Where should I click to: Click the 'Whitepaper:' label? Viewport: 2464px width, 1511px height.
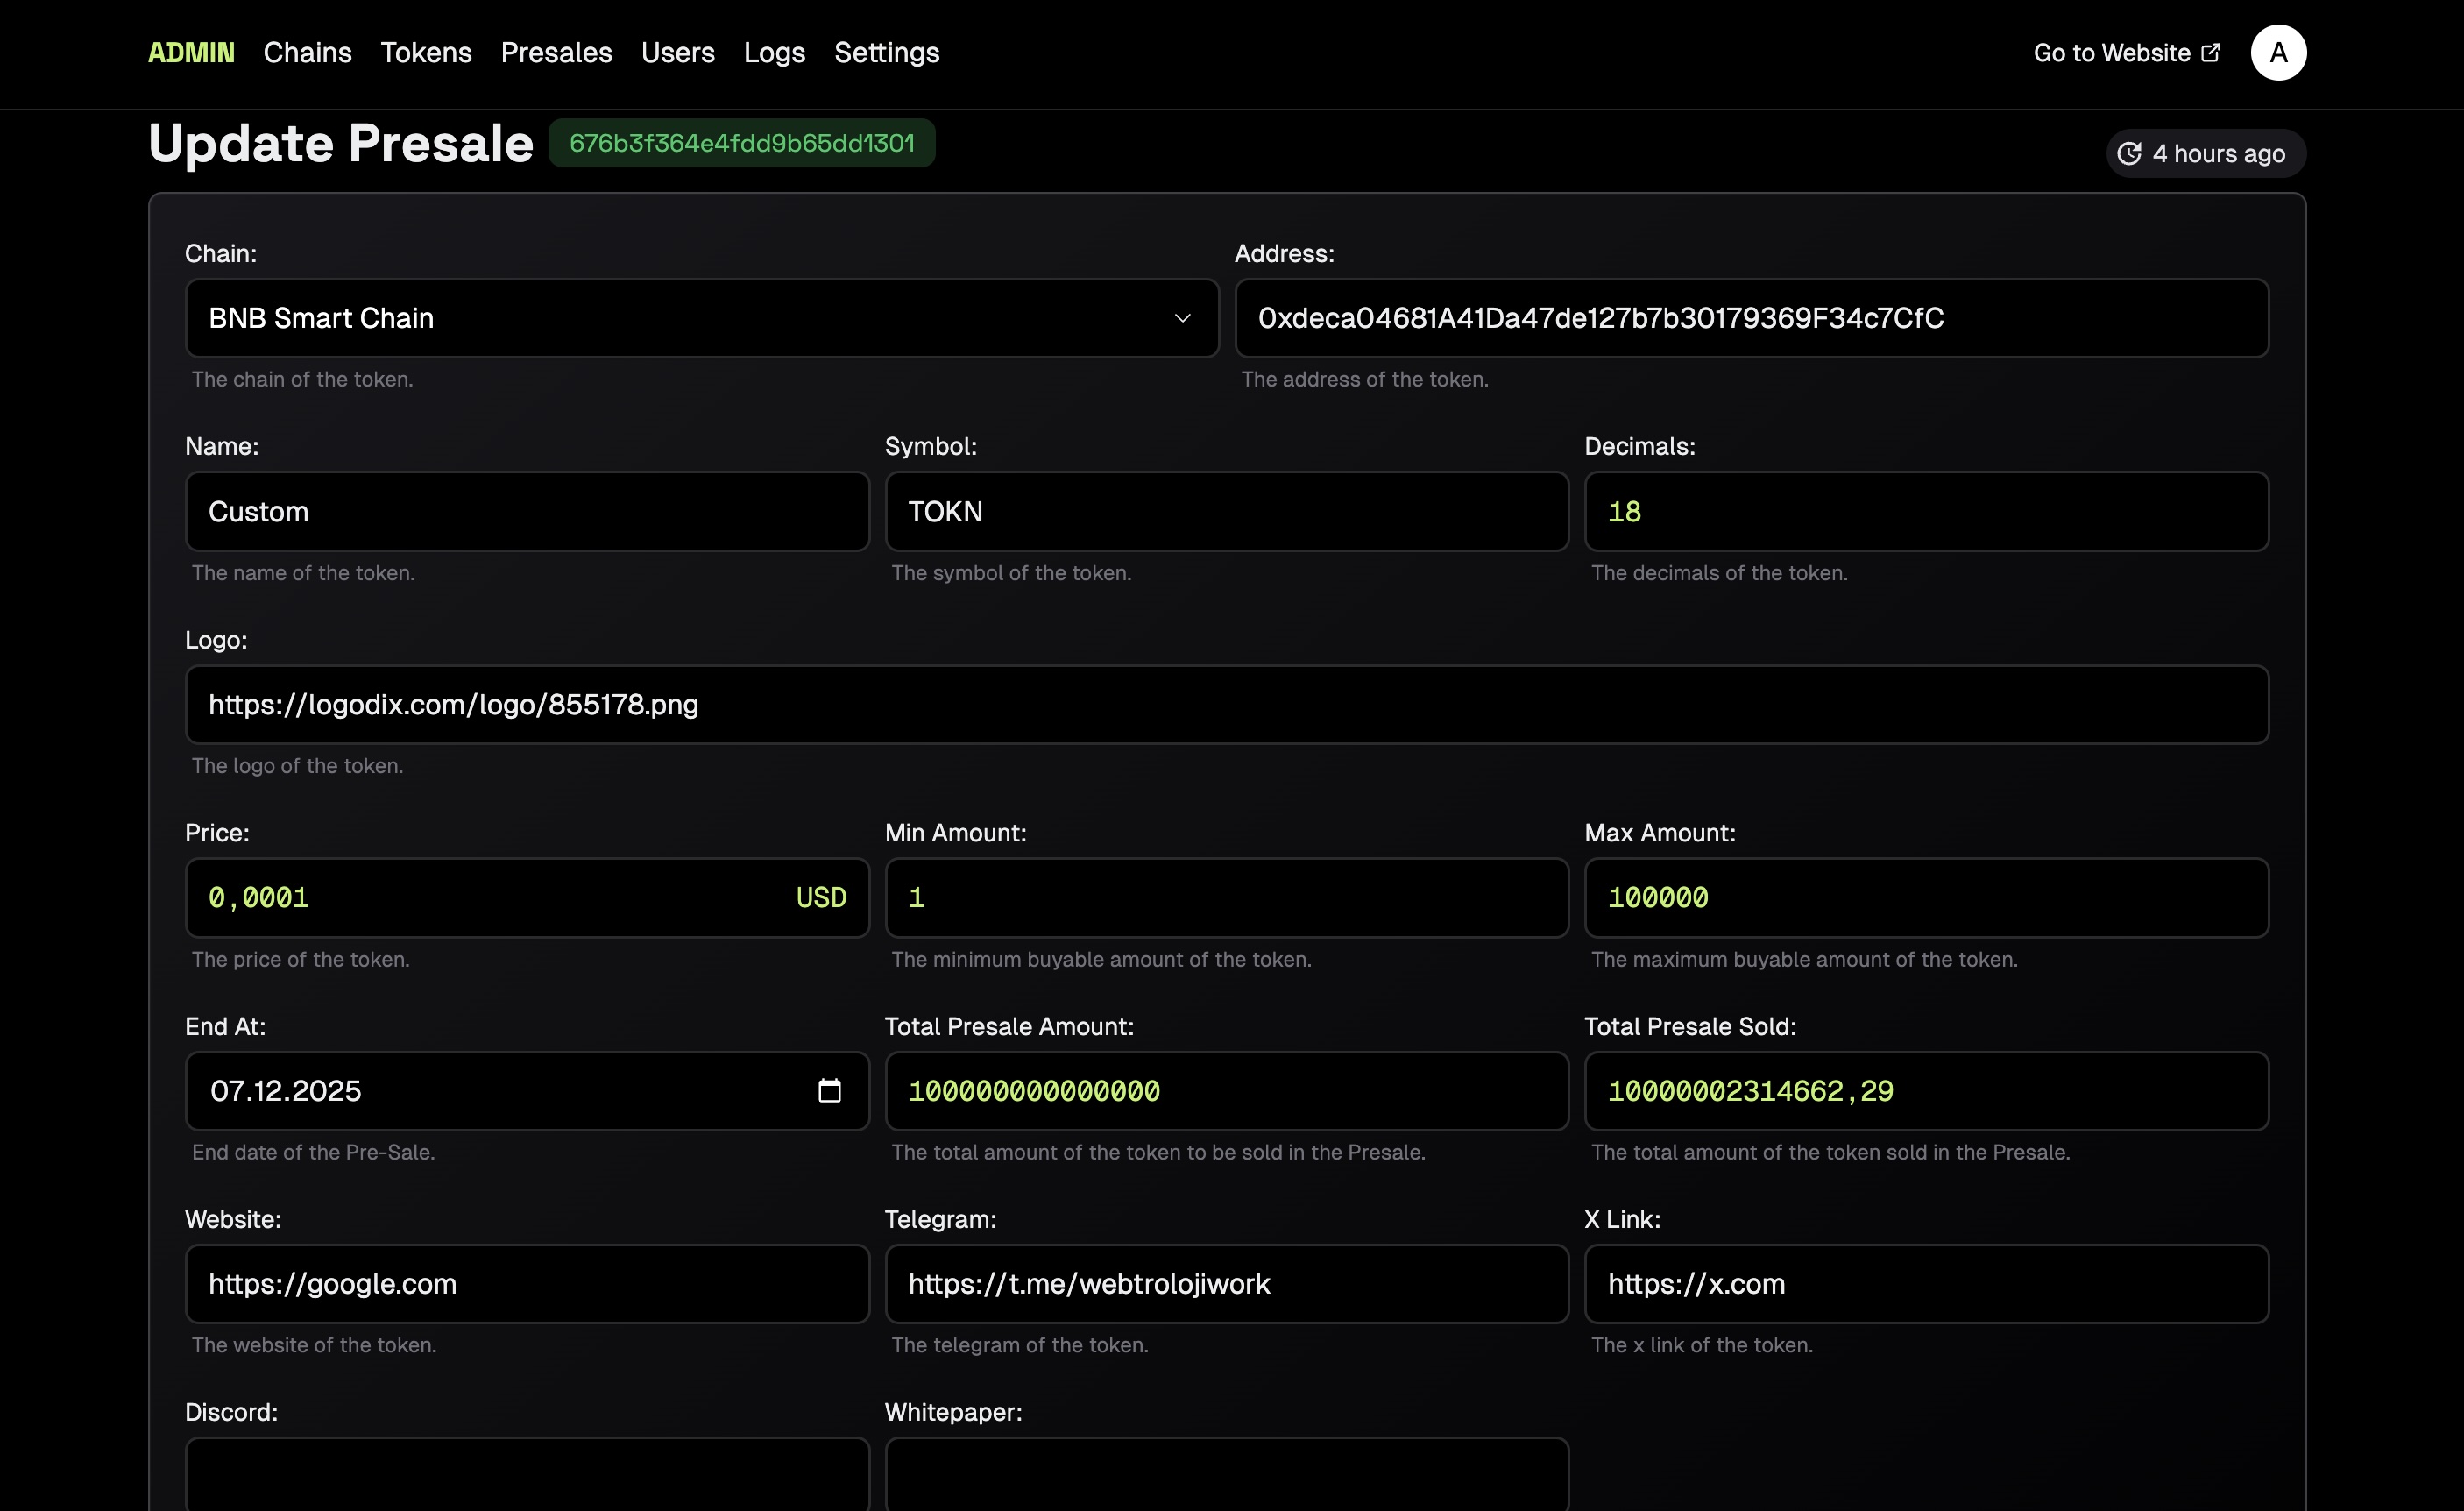(x=953, y=1412)
